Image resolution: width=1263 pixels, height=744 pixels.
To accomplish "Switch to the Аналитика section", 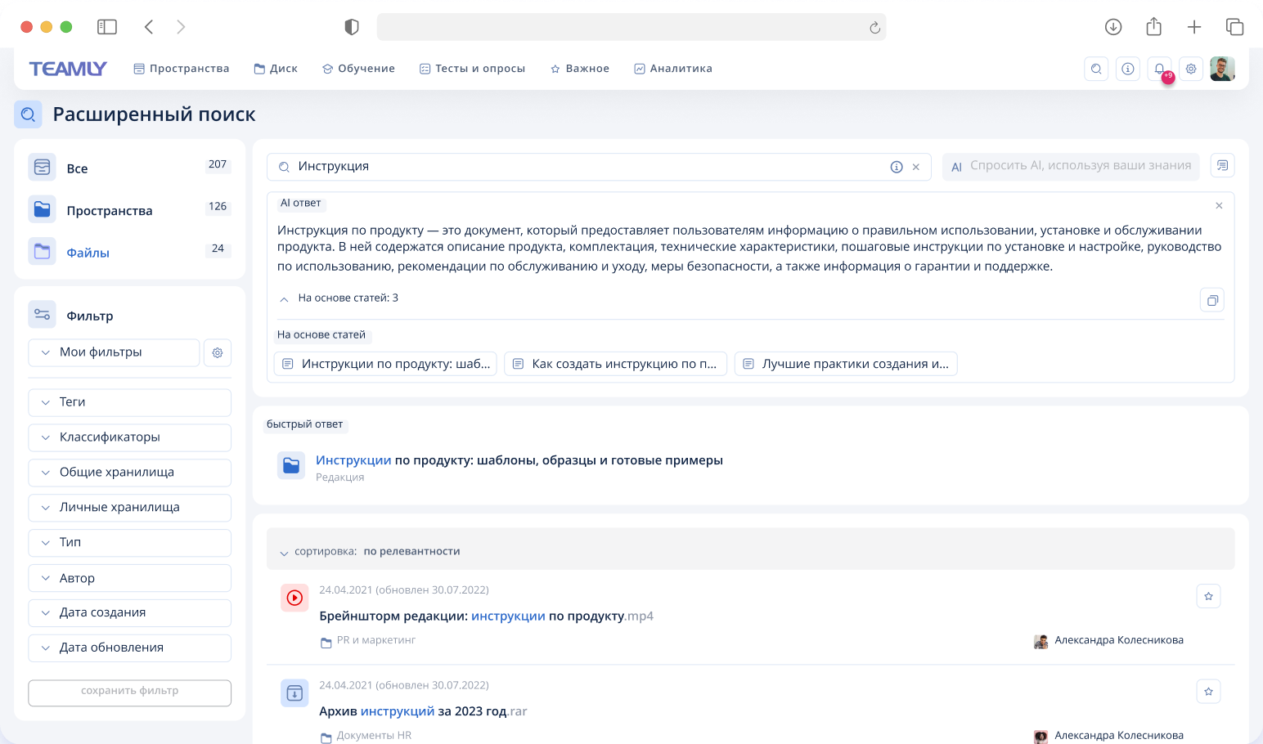I will click(672, 69).
